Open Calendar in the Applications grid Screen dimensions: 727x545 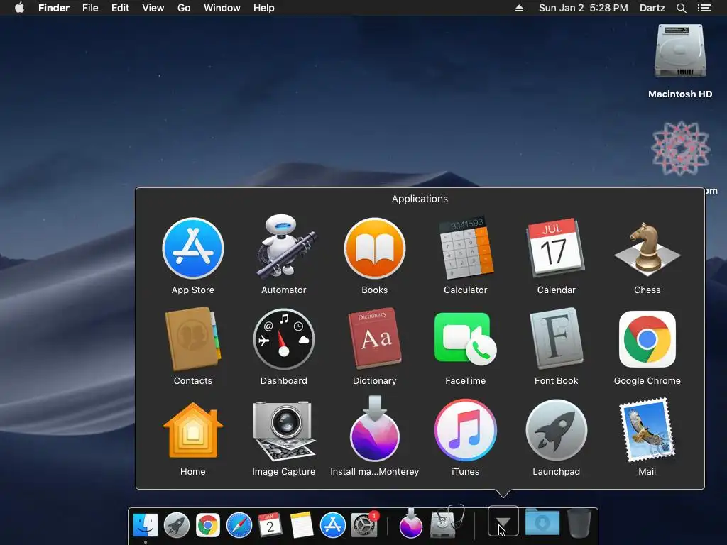pos(556,248)
